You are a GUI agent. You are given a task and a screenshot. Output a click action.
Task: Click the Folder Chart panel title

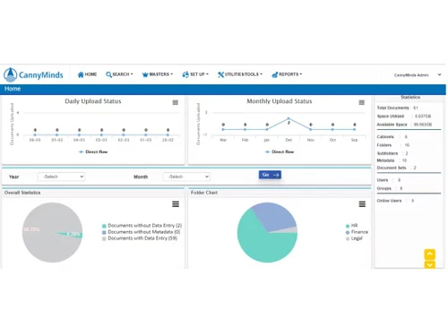pos(204,193)
